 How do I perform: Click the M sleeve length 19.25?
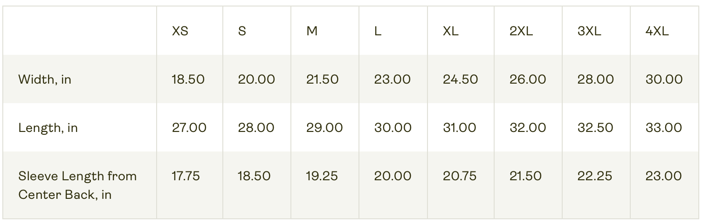(x=322, y=176)
